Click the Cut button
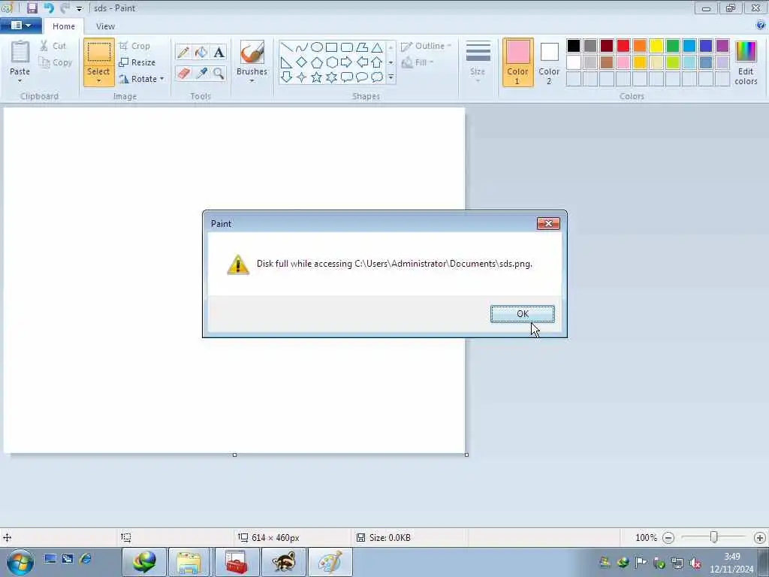The image size is (769, 577). coord(53,46)
